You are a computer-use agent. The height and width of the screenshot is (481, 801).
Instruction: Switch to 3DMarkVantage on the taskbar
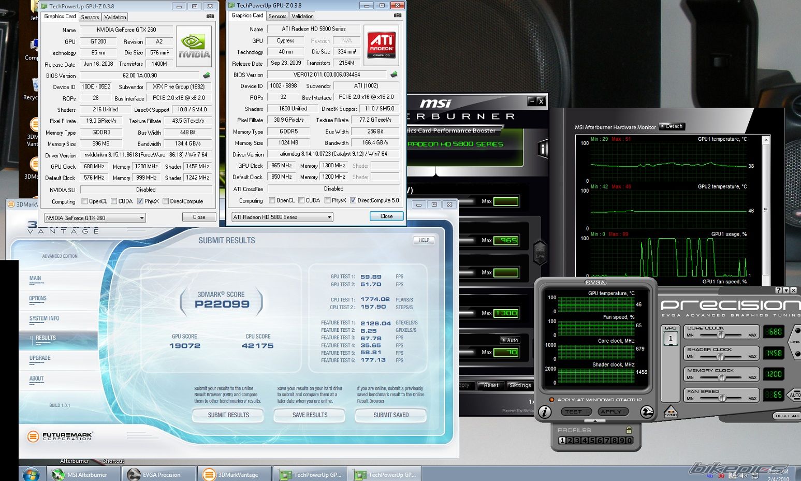[235, 474]
